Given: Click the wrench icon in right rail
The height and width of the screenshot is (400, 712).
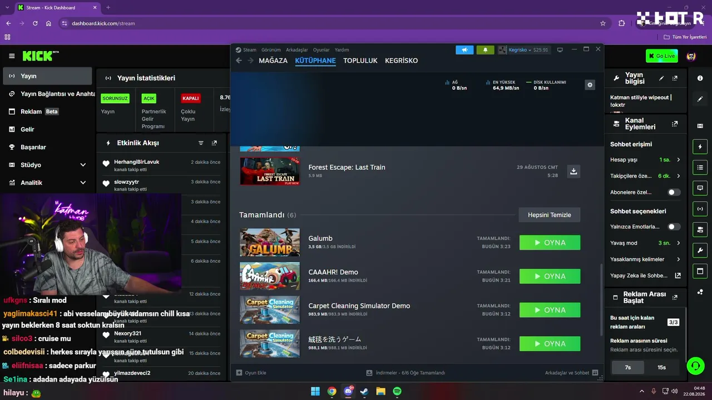Looking at the screenshot, I should (700, 250).
